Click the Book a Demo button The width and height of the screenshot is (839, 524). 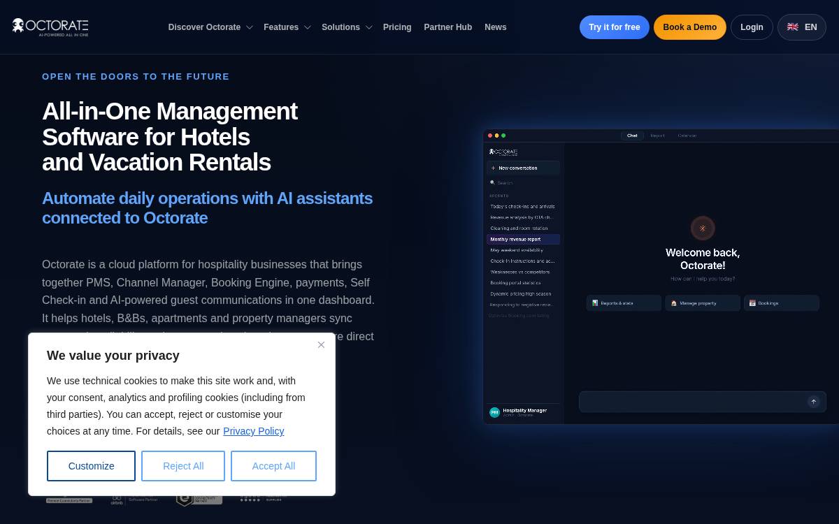[689, 27]
